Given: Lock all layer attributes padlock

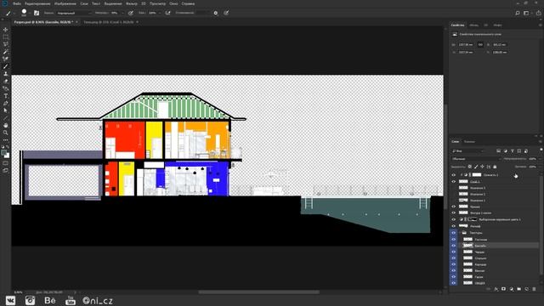Looking at the screenshot, I should (x=495, y=167).
